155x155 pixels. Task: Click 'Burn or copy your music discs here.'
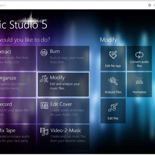tap(67, 60)
